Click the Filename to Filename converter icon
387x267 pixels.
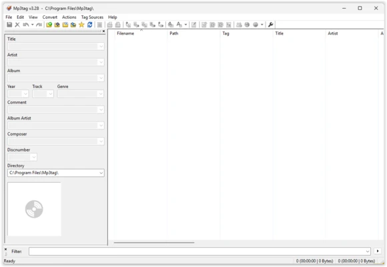144,25
